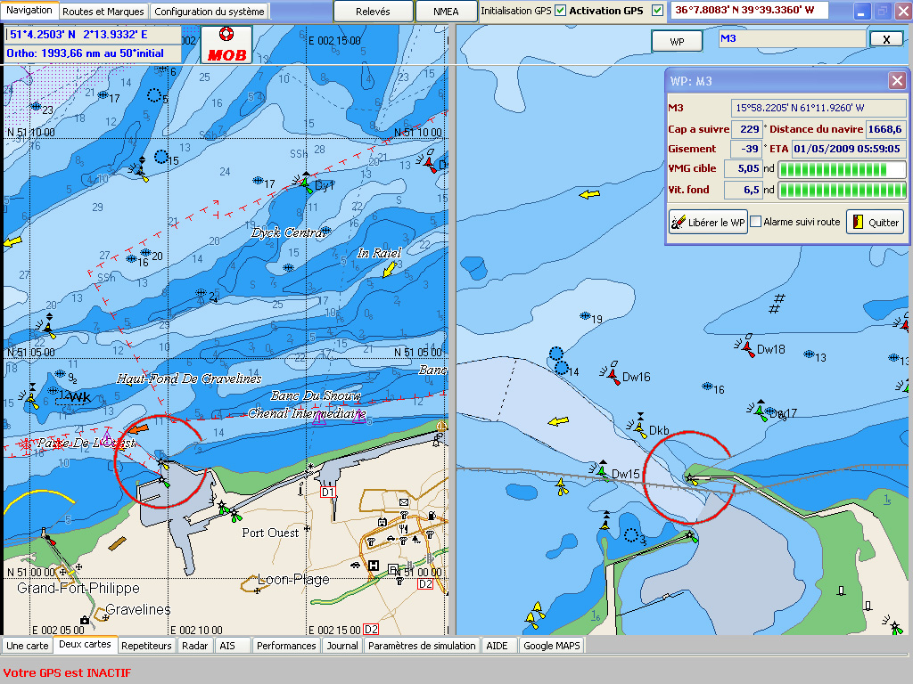Toggle the Initialisation GPS checkbox
The width and height of the screenshot is (913, 684).
(560, 11)
